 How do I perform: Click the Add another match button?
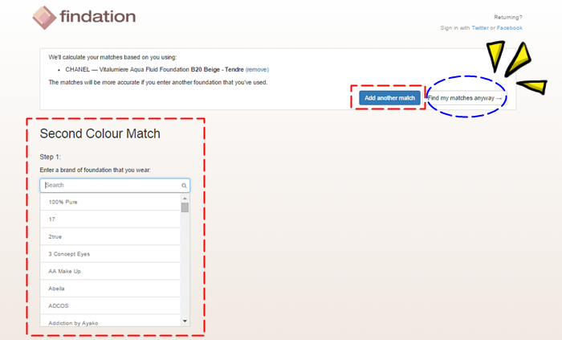coord(389,98)
